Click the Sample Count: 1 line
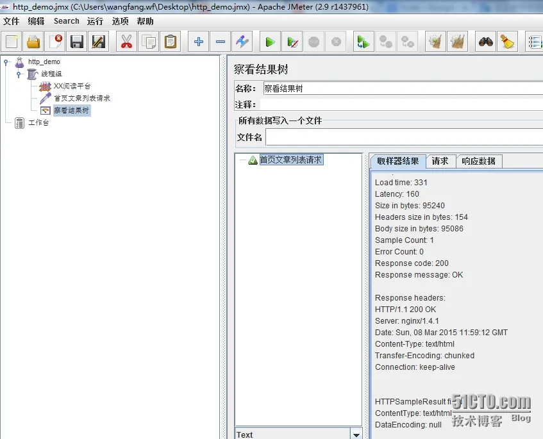 [404, 240]
